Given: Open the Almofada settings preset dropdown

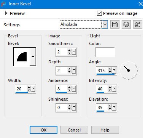Looking at the screenshot, I should (x=105, y=24).
